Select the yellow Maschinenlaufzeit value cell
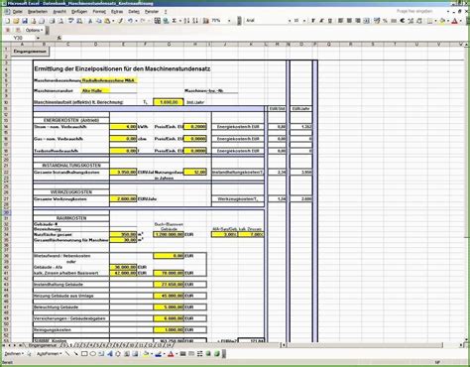 pos(169,102)
